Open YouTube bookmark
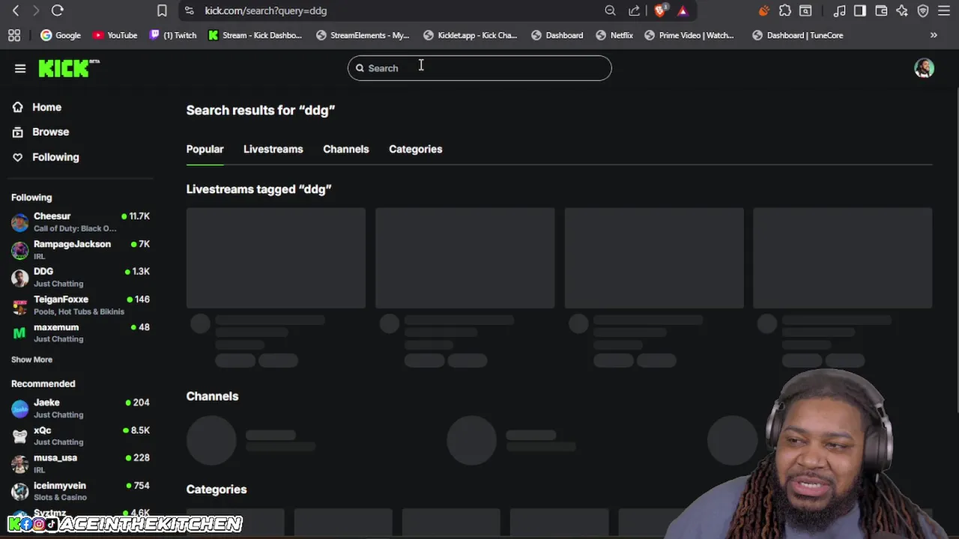959x539 pixels. point(115,35)
